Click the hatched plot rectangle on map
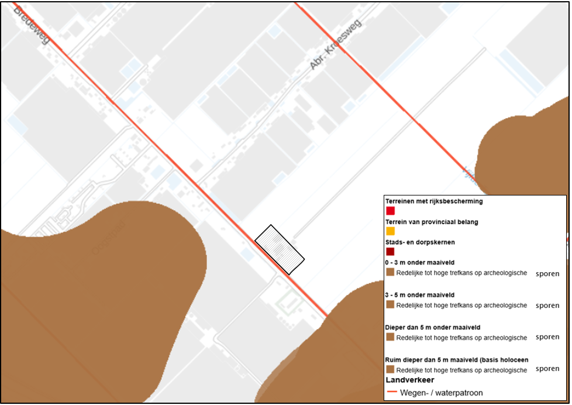 point(280,249)
